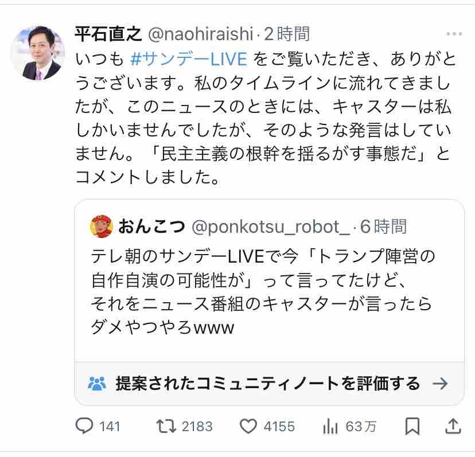The height and width of the screenshot is (457, 475).
Task: Tap the reply speech bubble icon
Action: 85,426
